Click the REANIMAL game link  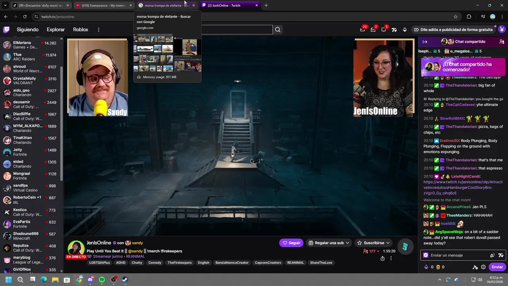click(135, 257)
